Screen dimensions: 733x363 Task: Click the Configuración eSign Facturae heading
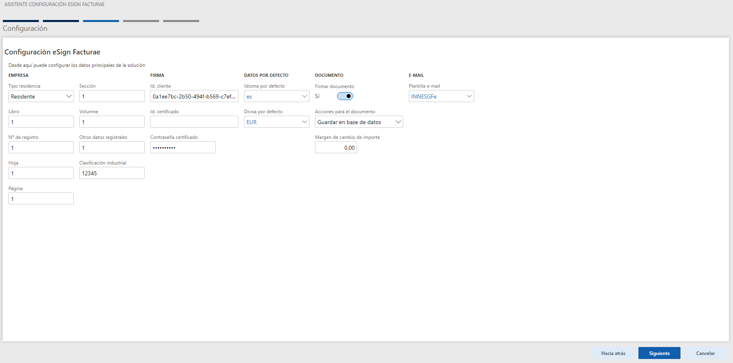pyautogui.click(x=53, y=52)
